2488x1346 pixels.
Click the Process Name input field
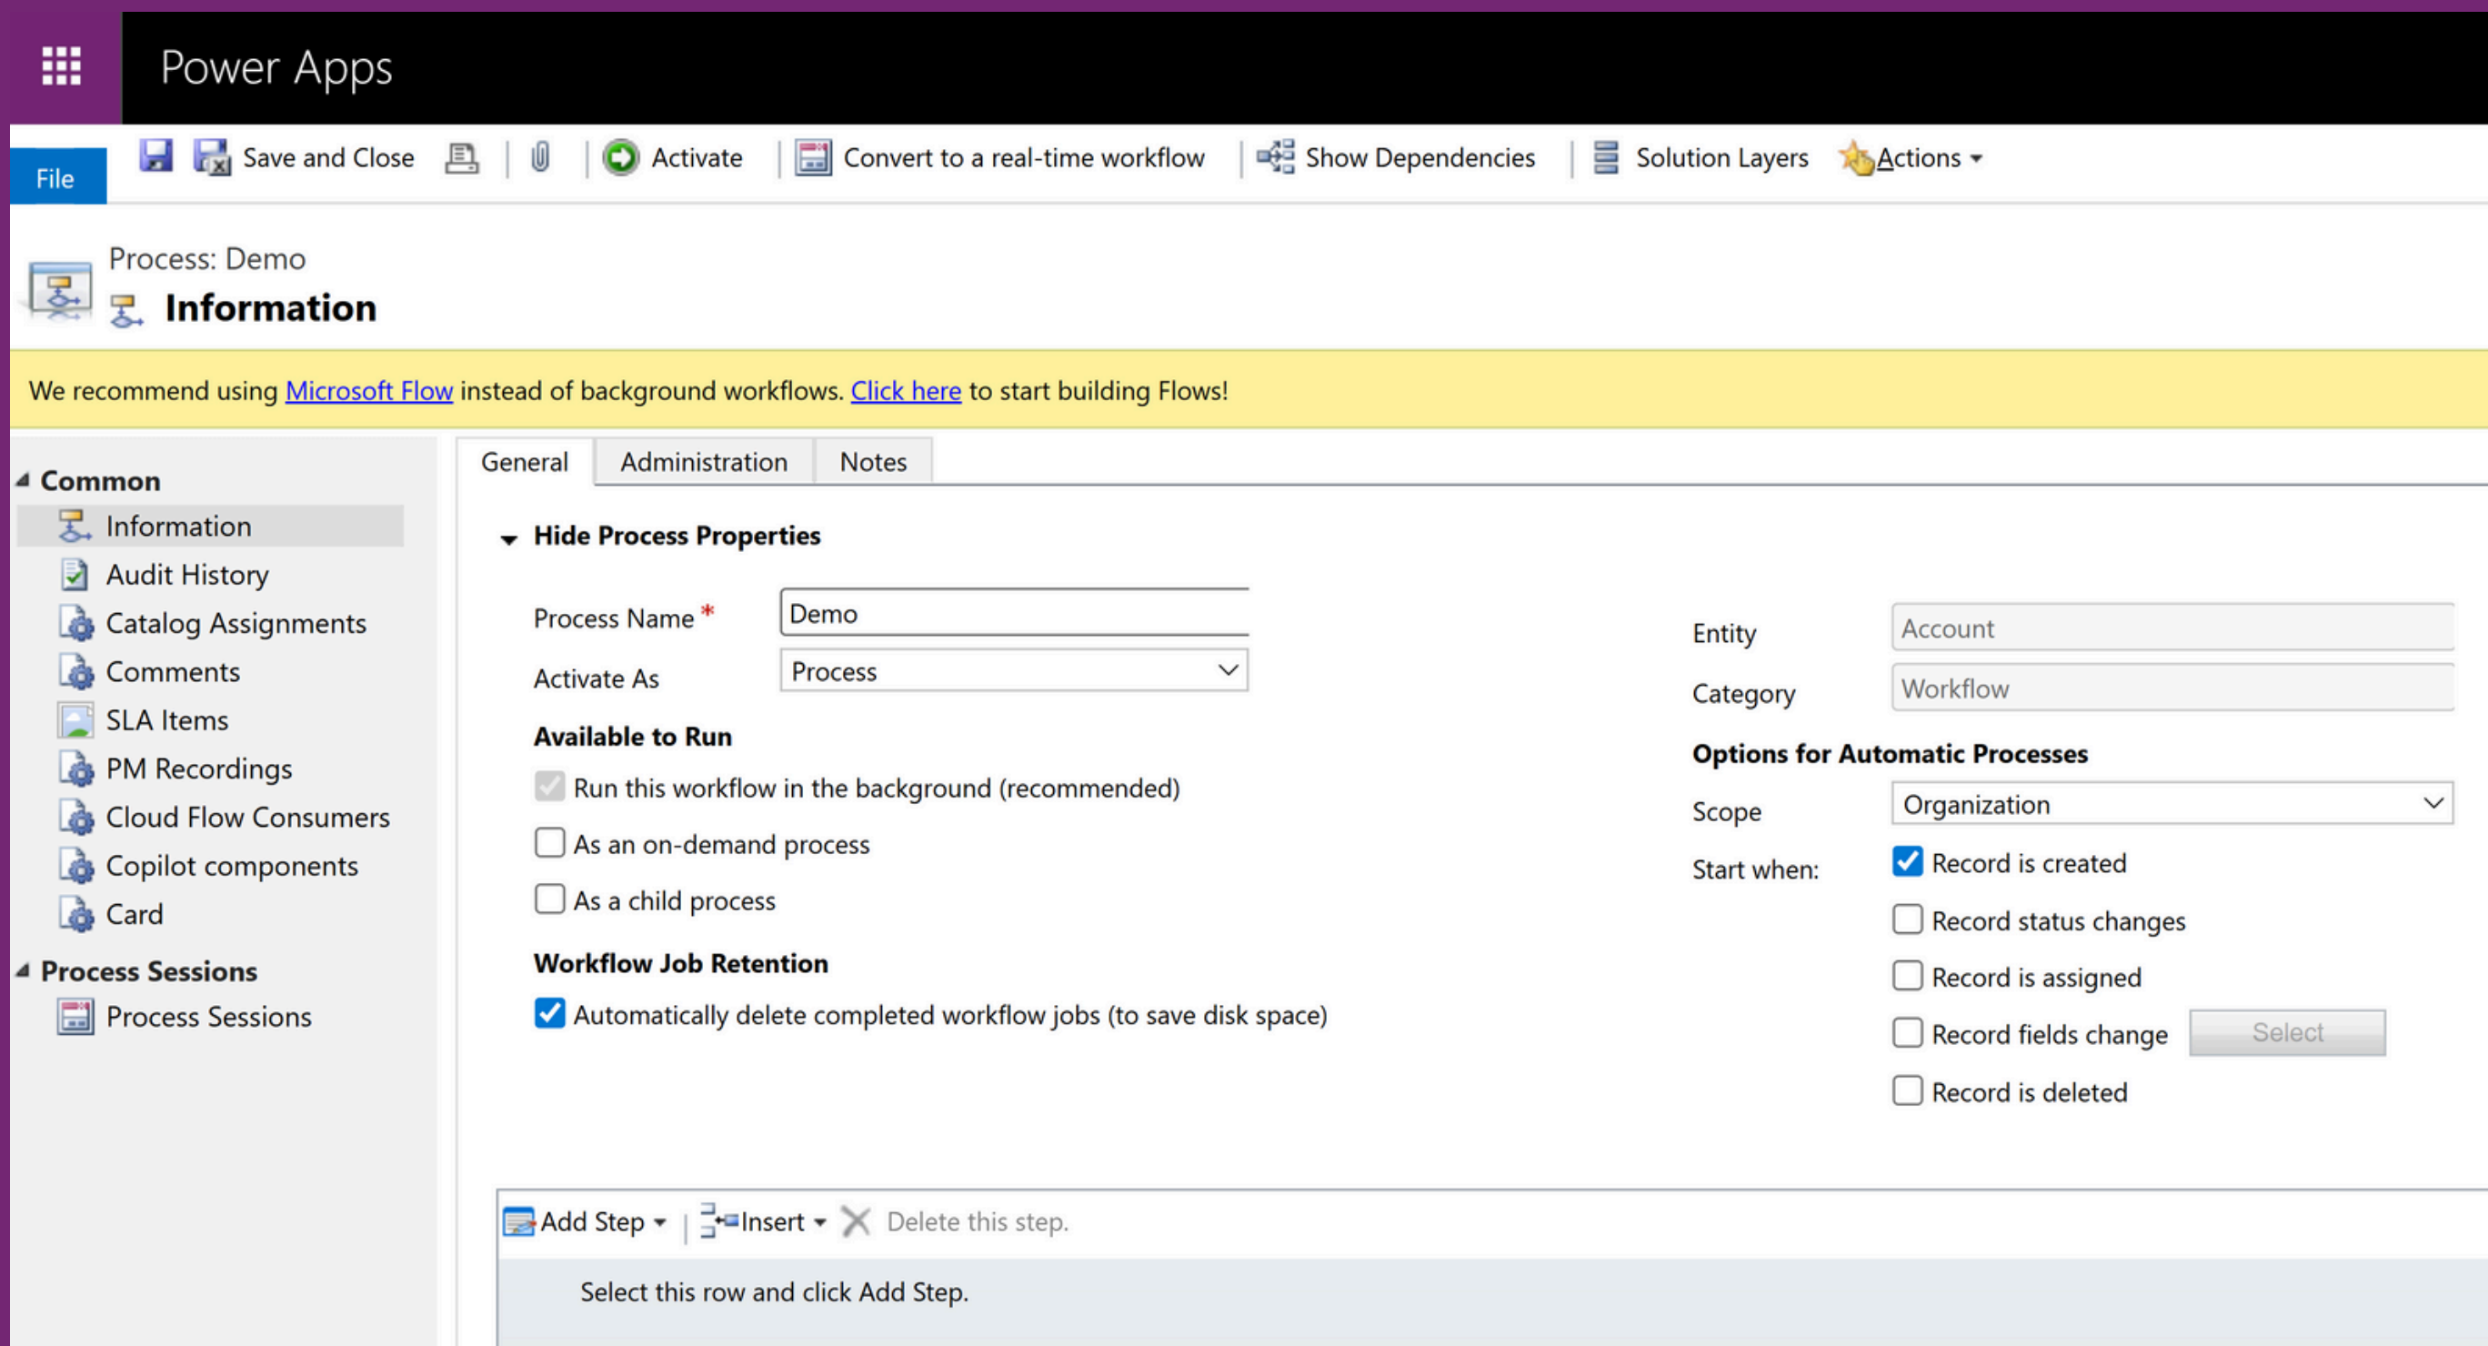pos(1014,613)
